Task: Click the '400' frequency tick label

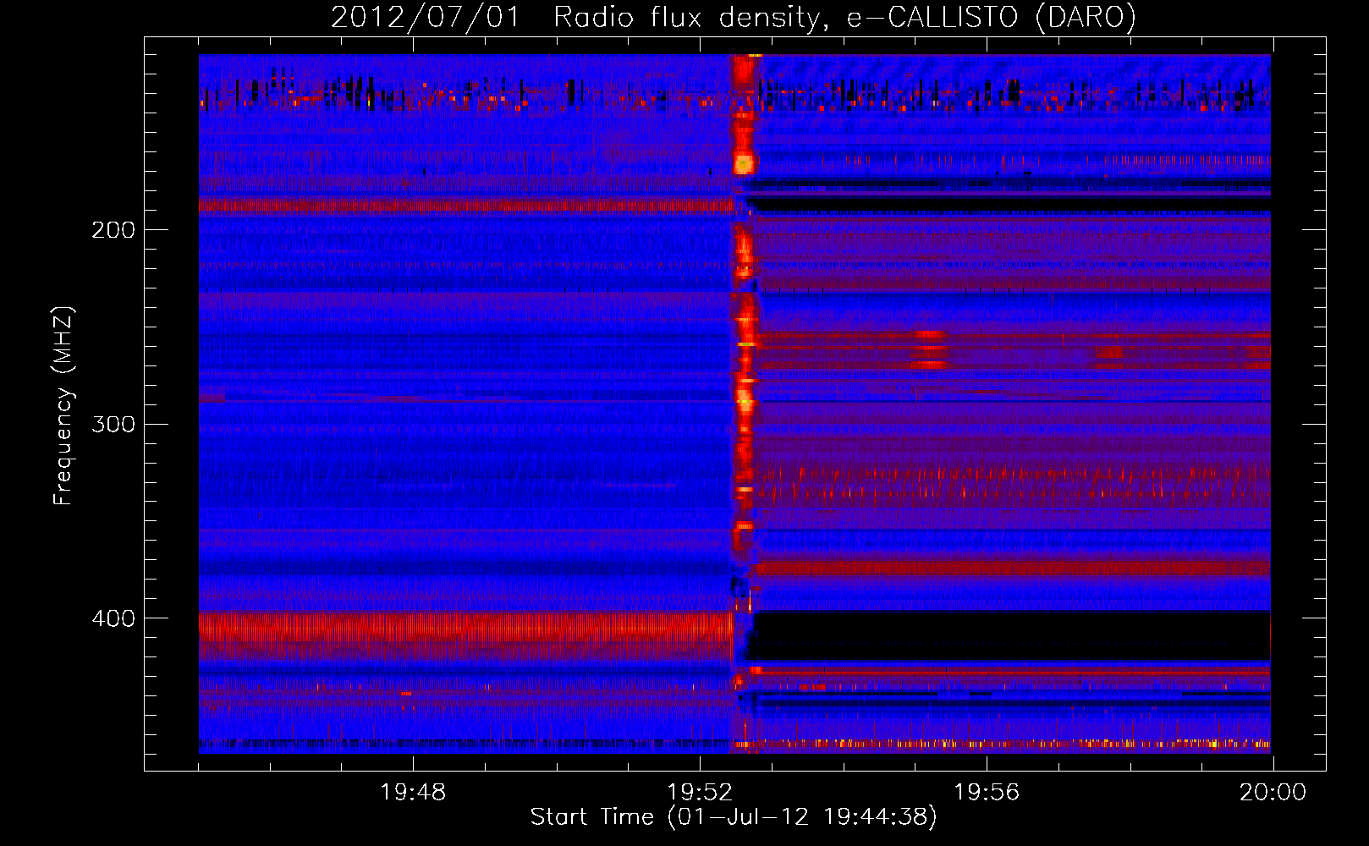Action: 113,618
